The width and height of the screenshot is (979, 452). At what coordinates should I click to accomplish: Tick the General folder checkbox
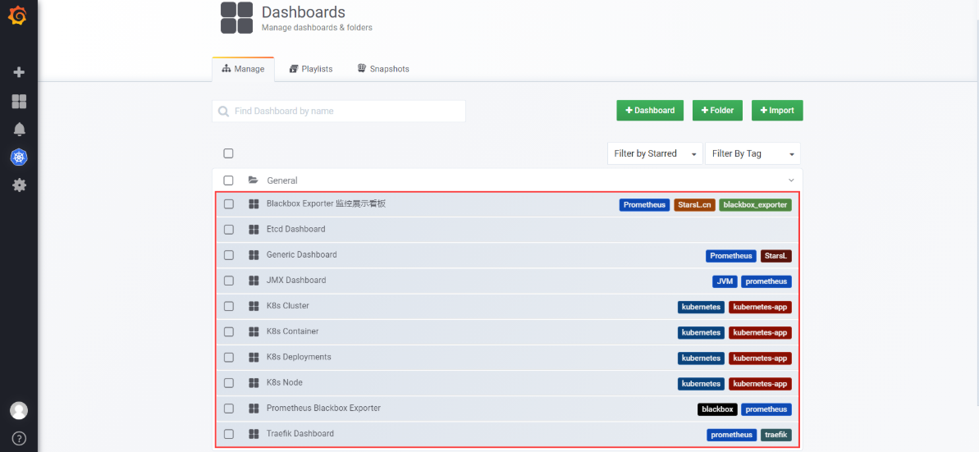[x=228, y=180]
